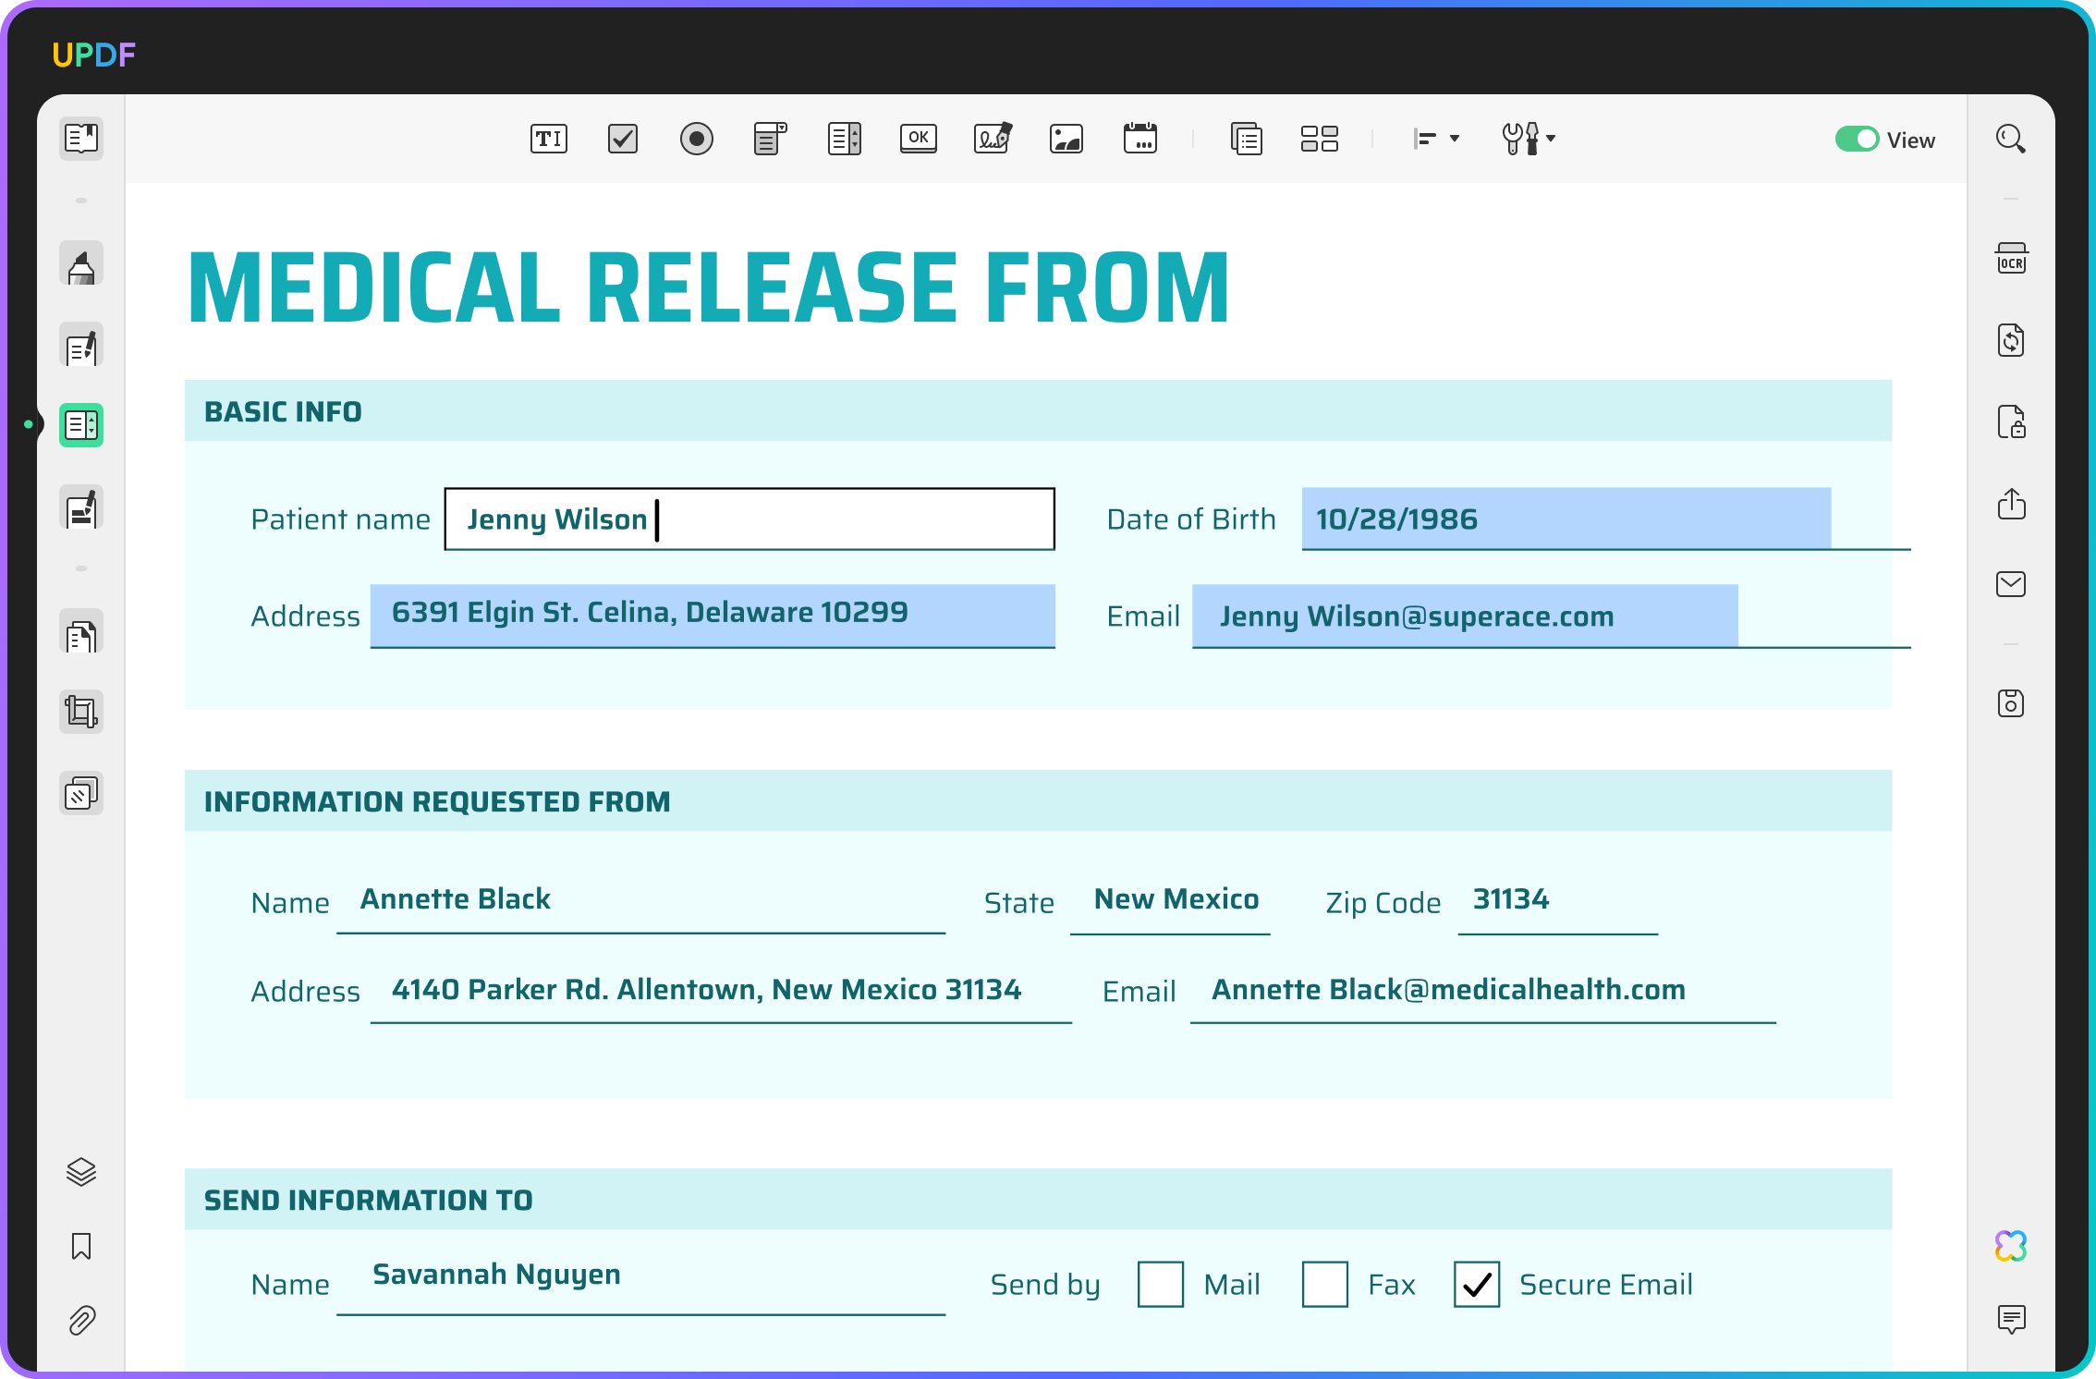
Task: Click the Date of Birth input field
Action: [x=1566, y=518]
